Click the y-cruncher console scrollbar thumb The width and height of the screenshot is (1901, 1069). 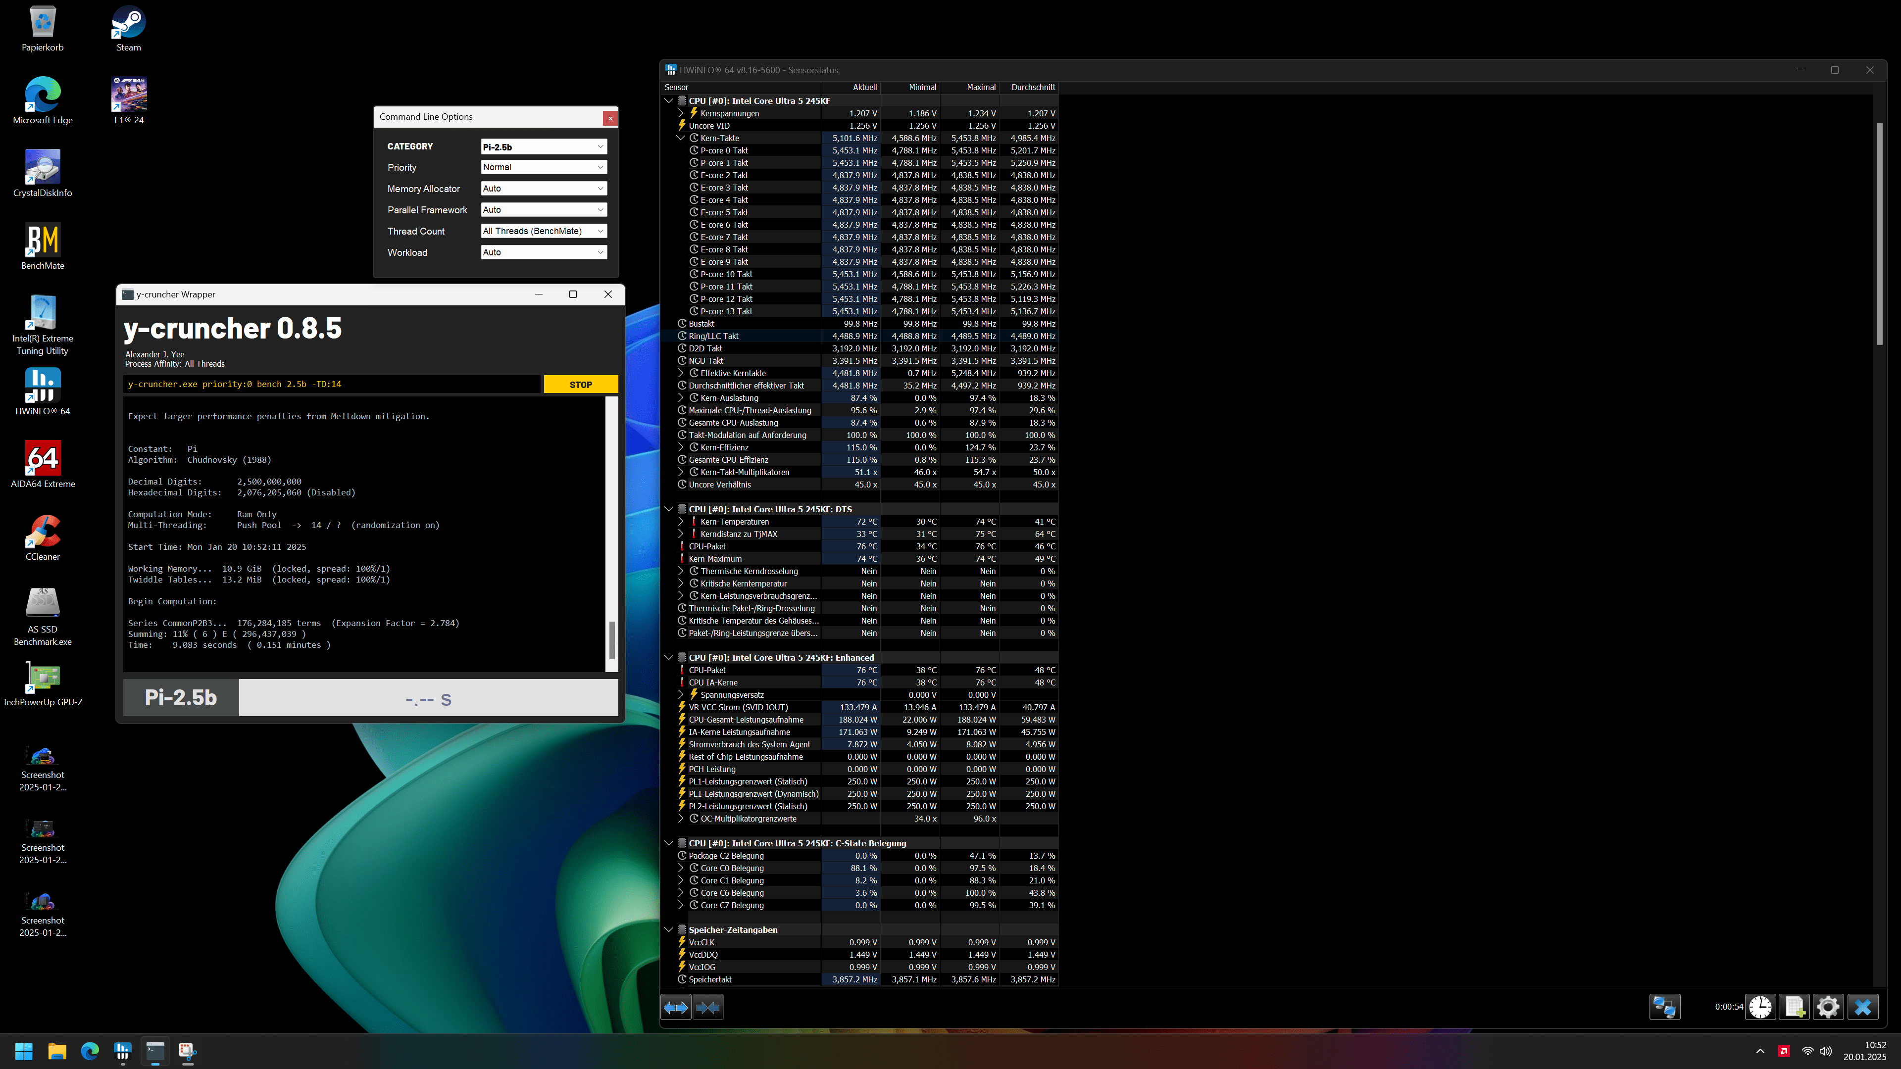tap(611, 640)
